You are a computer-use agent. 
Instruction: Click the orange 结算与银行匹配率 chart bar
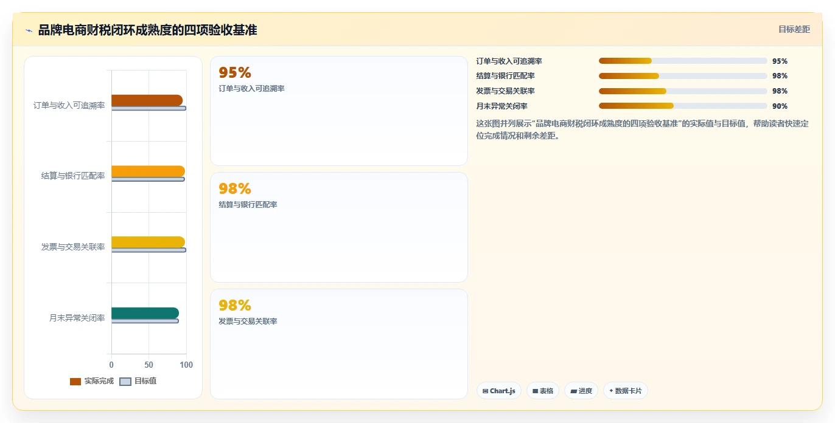pos(148,171)
